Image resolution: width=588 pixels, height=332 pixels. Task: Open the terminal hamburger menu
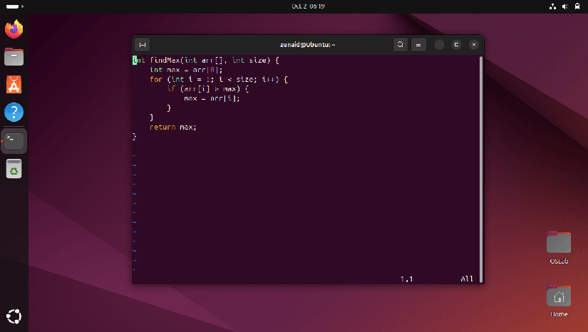click(x=418, y=45)
